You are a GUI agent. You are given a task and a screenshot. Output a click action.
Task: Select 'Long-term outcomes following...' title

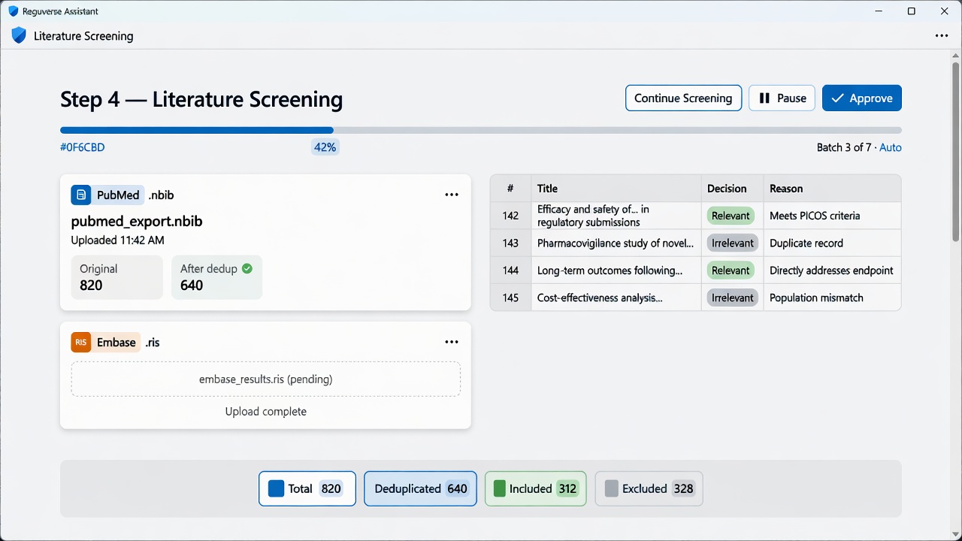coord(610,270)
